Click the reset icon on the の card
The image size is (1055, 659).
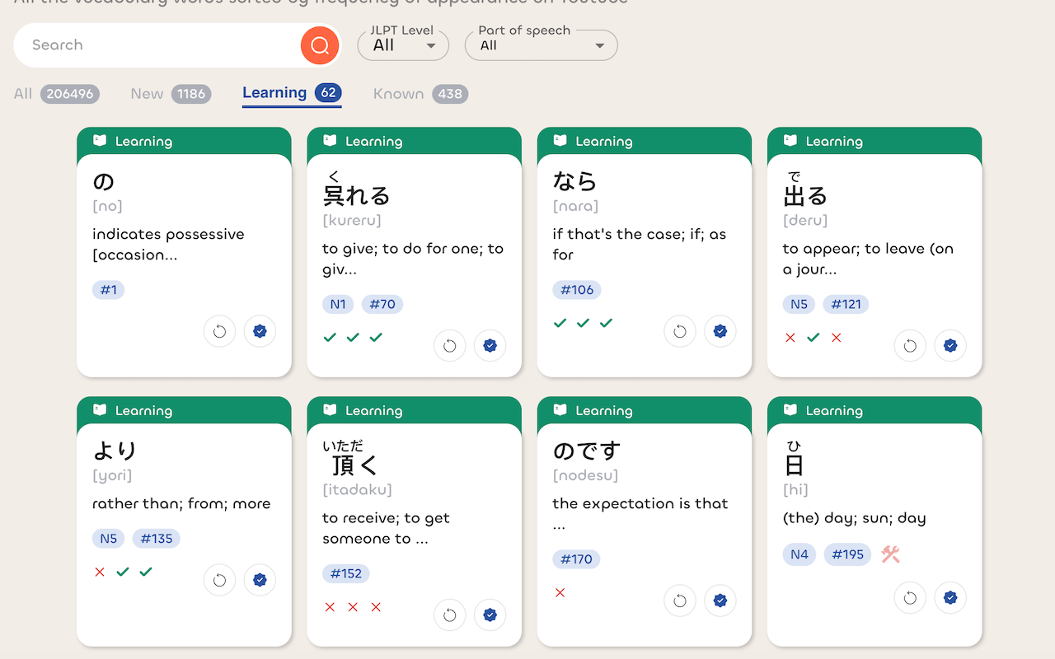[219, 330]
